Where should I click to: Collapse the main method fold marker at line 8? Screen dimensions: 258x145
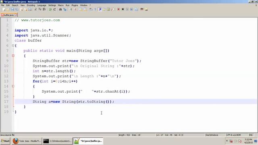13,56
